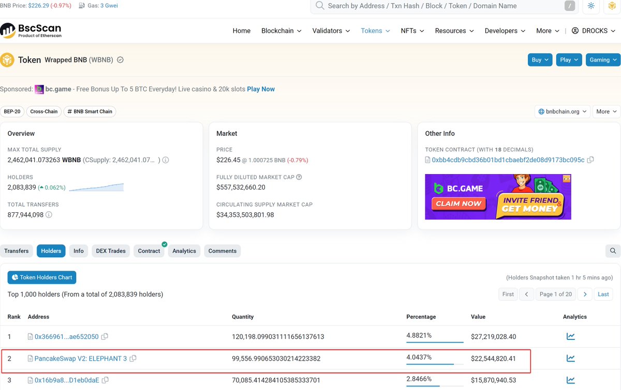This screenshot has height=390, width=621.
Task: Toggle the light/dark theme sun icon
Action: (x=592, y=6)
